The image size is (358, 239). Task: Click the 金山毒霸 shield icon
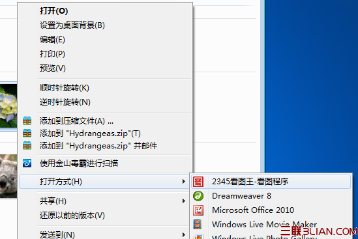click(x=27, y=163)
